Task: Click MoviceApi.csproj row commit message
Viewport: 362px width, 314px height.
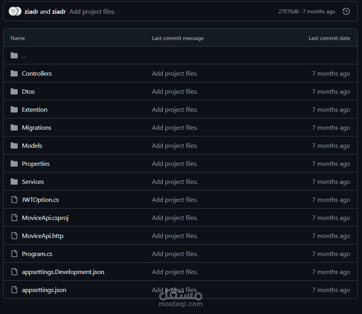Action: pos(175,218)
